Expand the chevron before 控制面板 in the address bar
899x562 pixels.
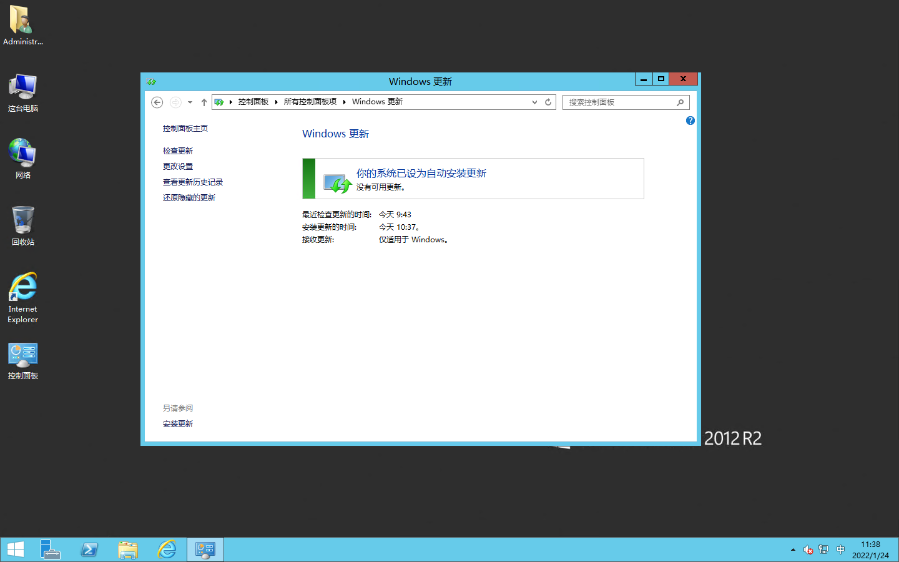230,102
